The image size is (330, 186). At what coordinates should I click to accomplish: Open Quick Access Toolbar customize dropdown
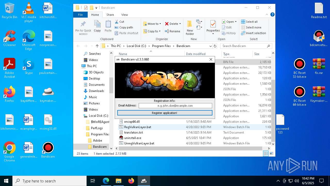point(96,8)
